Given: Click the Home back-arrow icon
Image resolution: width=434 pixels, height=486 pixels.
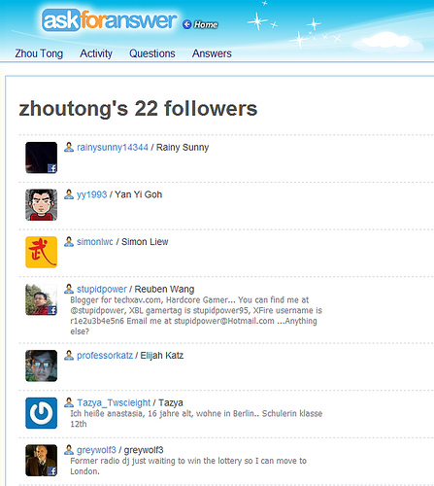Looking at the screenshot, I should pos(187,24).
